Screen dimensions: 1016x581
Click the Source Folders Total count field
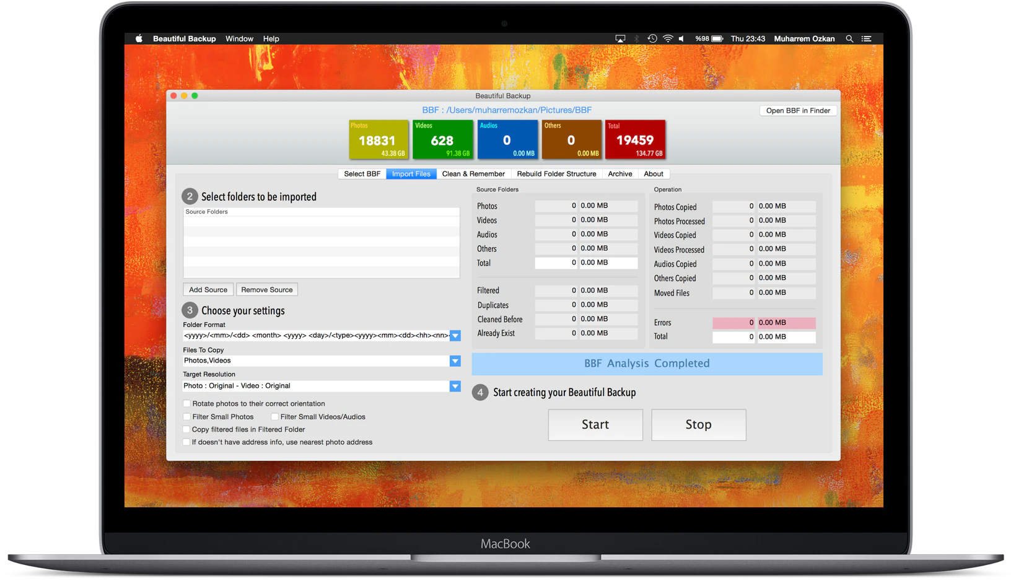pos(556,263)
